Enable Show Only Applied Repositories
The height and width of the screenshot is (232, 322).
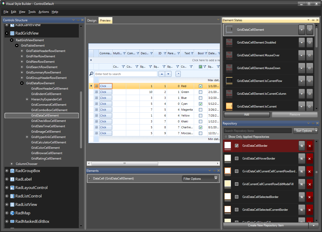226,137
